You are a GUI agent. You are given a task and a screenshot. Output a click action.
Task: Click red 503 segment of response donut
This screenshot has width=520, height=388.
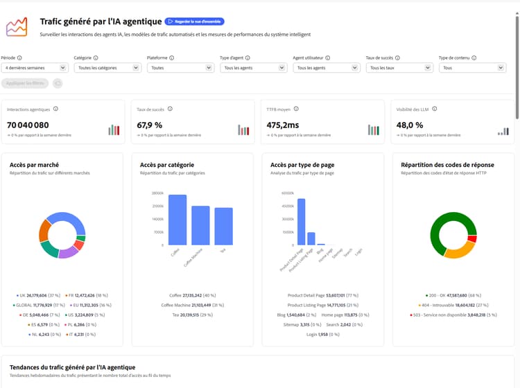click(x=472, y=239)
